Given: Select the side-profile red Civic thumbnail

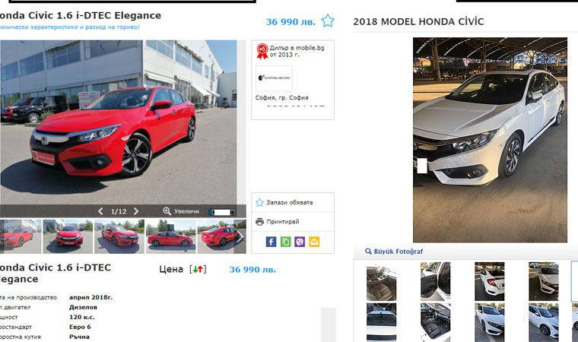Looking at the screenshot, I should [x=170, y=236].
